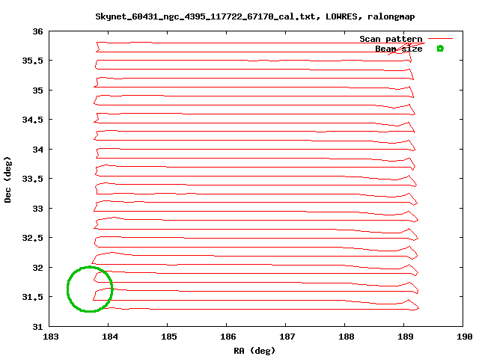The height and width of the screenshot is (359, 479).
Task: Click the x-axis tick label 189
Action: (x=406, y=337)
